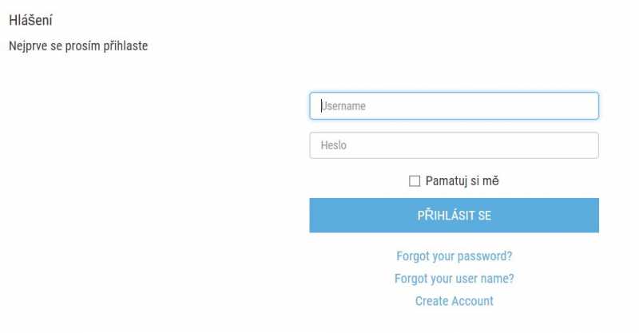Screen dimensions: 639x333
Task: Toggle the checkbox left of Pamatuj si mě
Action: point(415,181)
